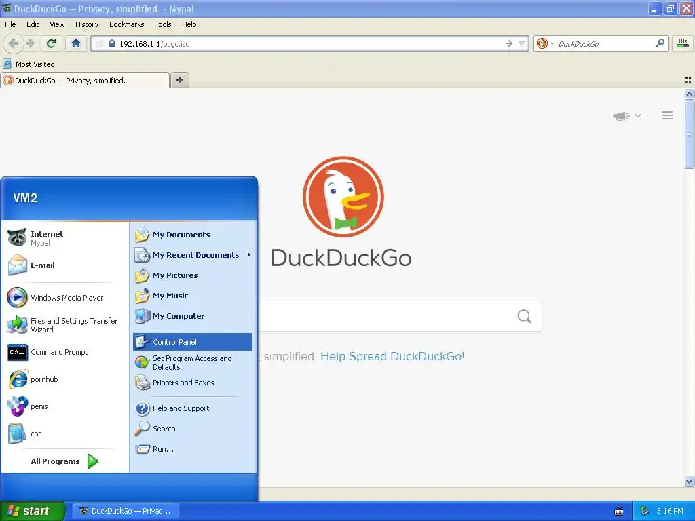Click the page scrollbar down arrow

689,481
